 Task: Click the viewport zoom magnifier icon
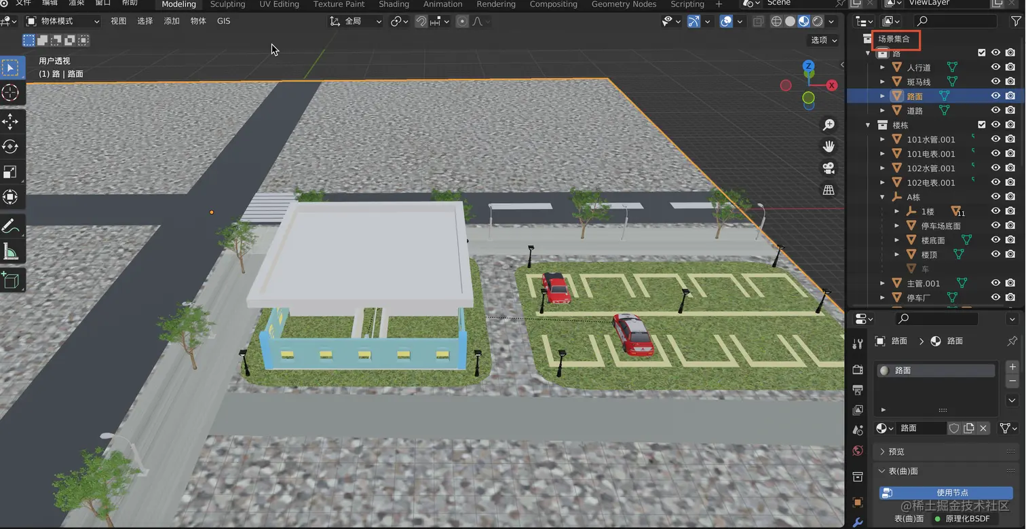click(829, 125)
